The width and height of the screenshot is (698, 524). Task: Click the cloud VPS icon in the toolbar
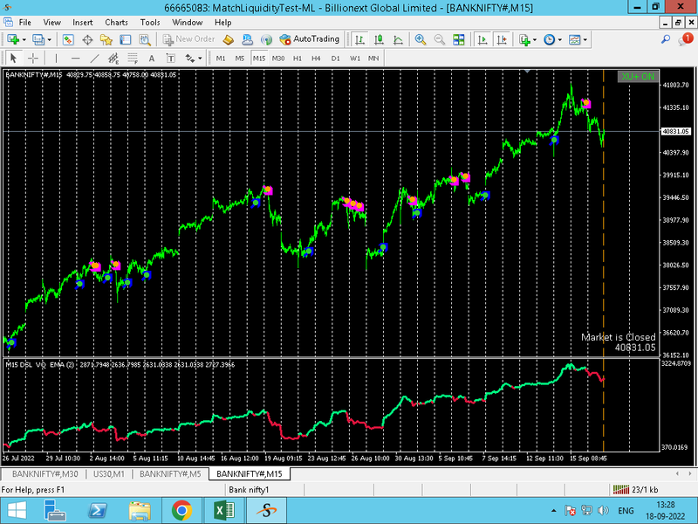247,39
